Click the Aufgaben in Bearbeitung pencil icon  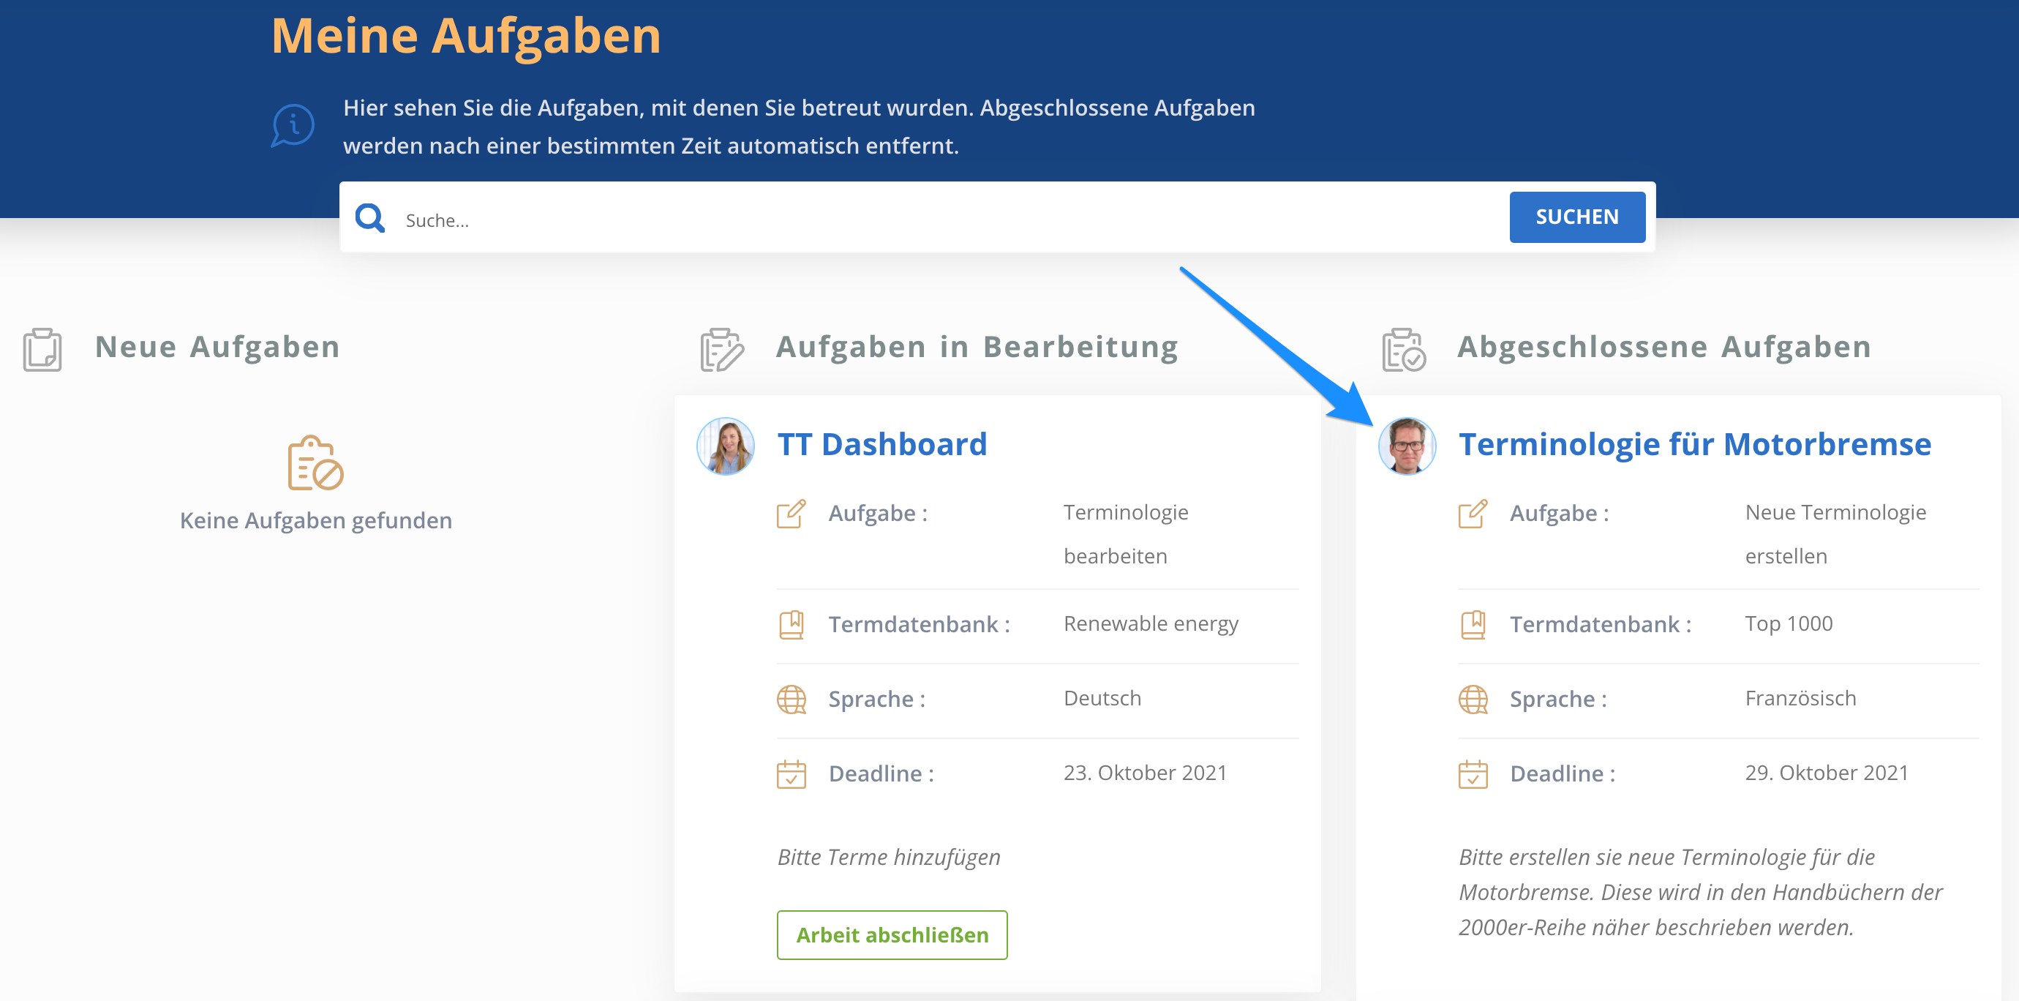pyautogui.click(x=721, y=350)
